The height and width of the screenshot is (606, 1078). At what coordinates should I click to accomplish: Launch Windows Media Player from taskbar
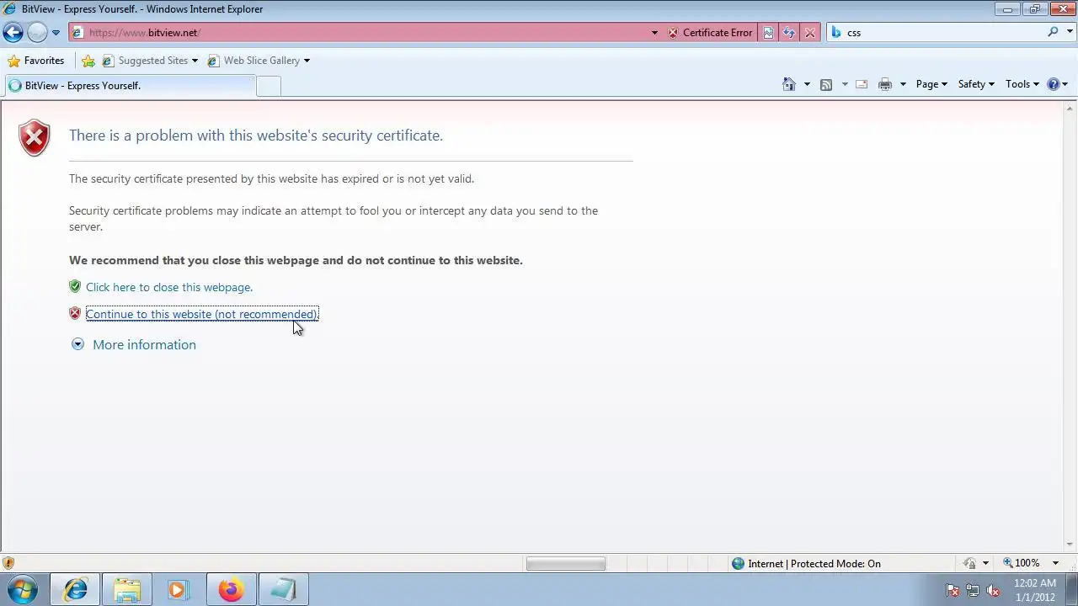point(179,590)
